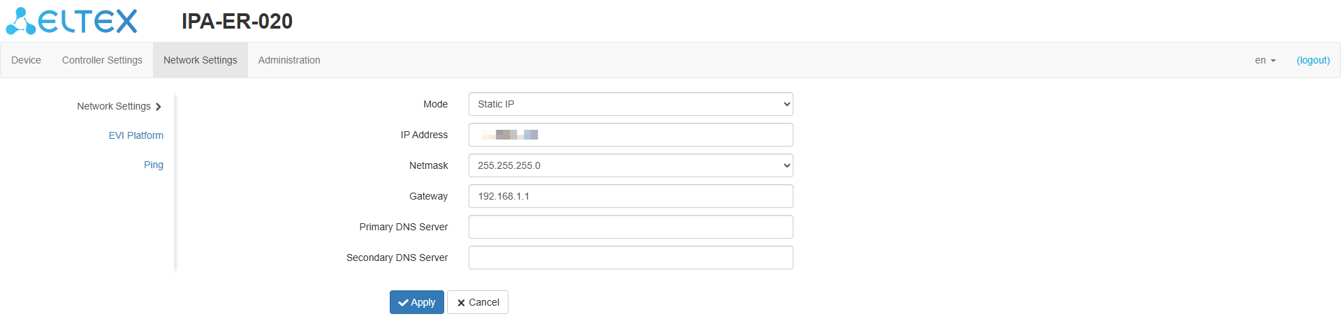This screenshot has height=321, width=1341.
Task: Open the Mode dropdown
Action: click(630, 104)
